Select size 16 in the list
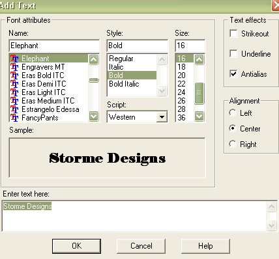 tap(184, 59)
